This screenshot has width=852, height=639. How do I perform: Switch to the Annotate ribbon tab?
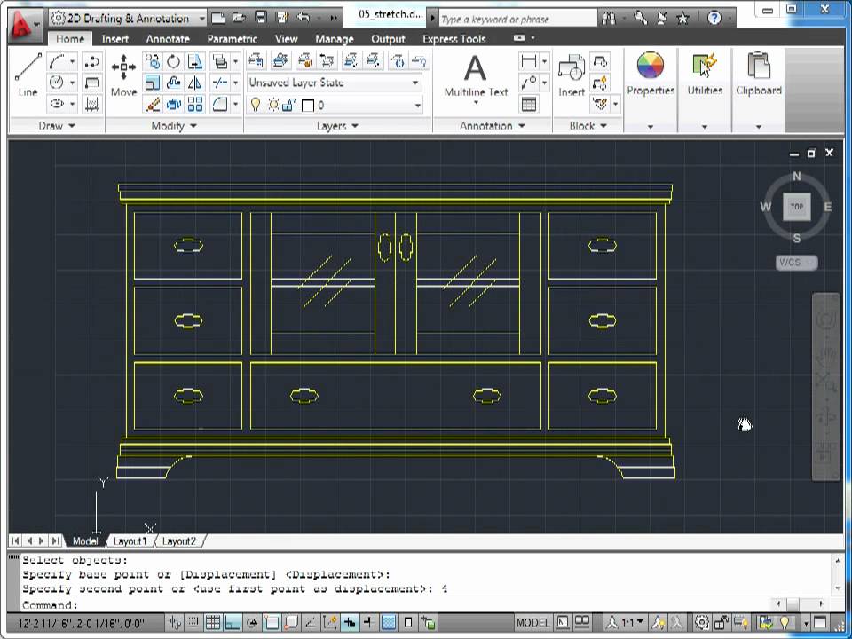(168, 39)
